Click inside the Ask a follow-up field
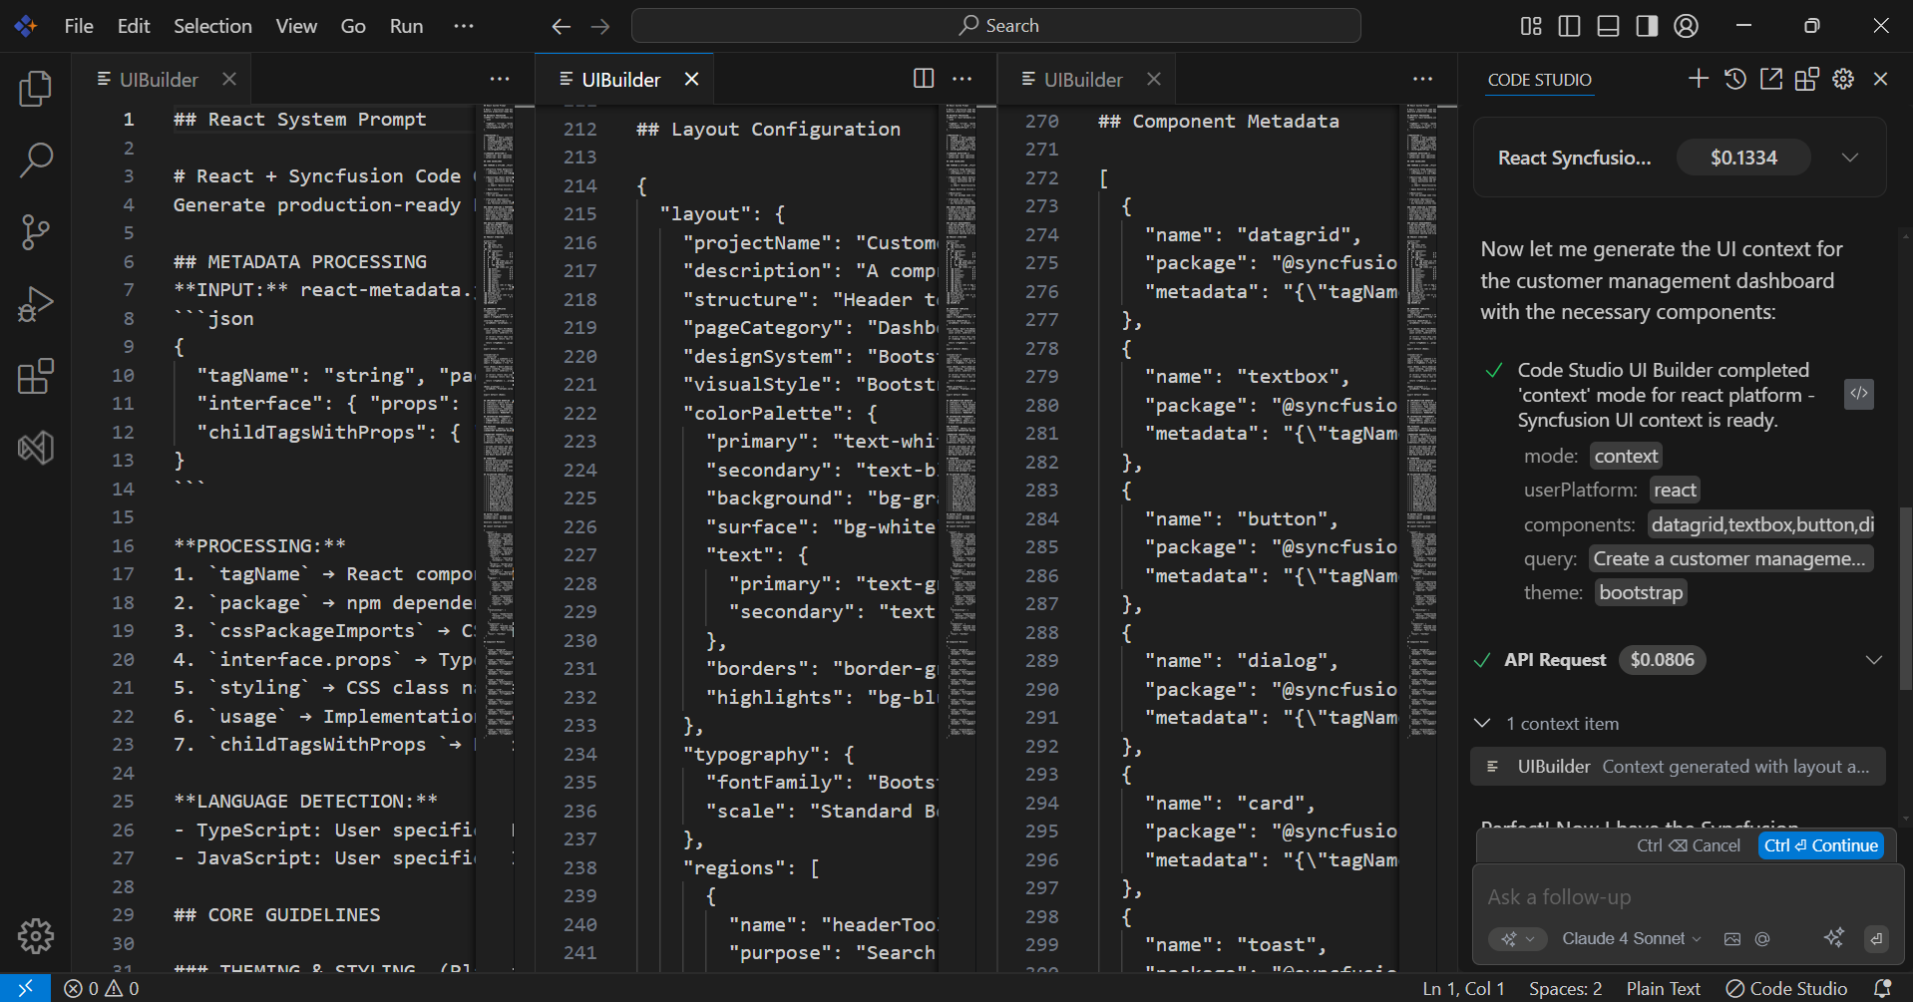 click(1596, 896)
